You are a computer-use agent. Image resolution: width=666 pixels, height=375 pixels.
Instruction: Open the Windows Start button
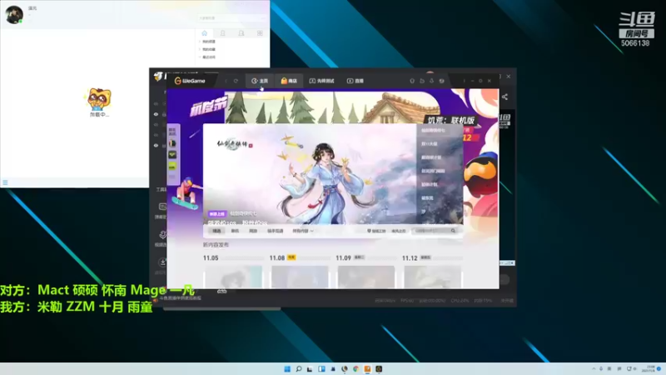click(287, 369)
